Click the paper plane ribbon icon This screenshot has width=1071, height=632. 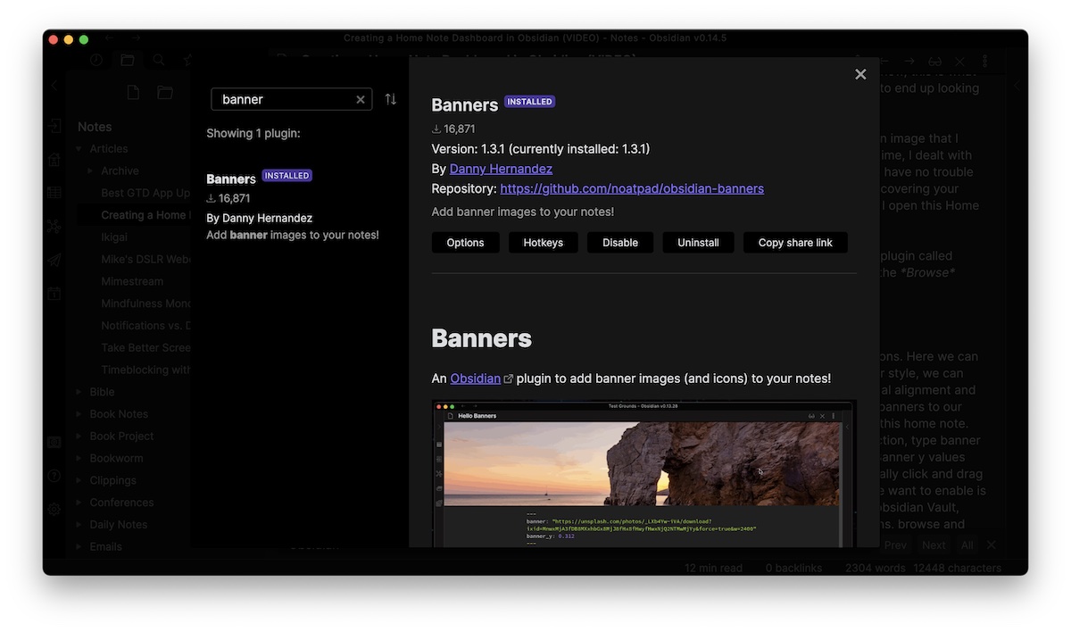click(54, 260)
